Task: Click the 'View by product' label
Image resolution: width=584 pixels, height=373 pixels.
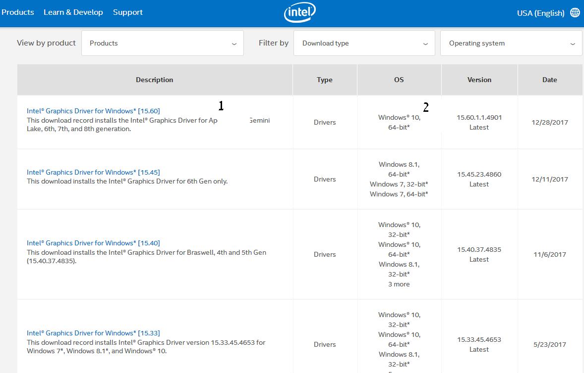Action: coord(46,43)
